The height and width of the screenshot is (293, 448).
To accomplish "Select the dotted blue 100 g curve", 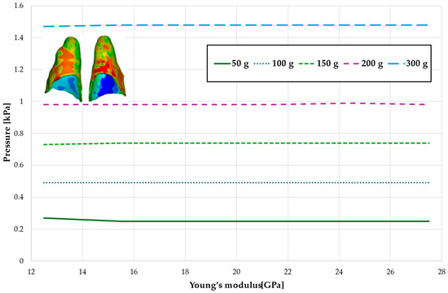I will (x=236, y=183).
